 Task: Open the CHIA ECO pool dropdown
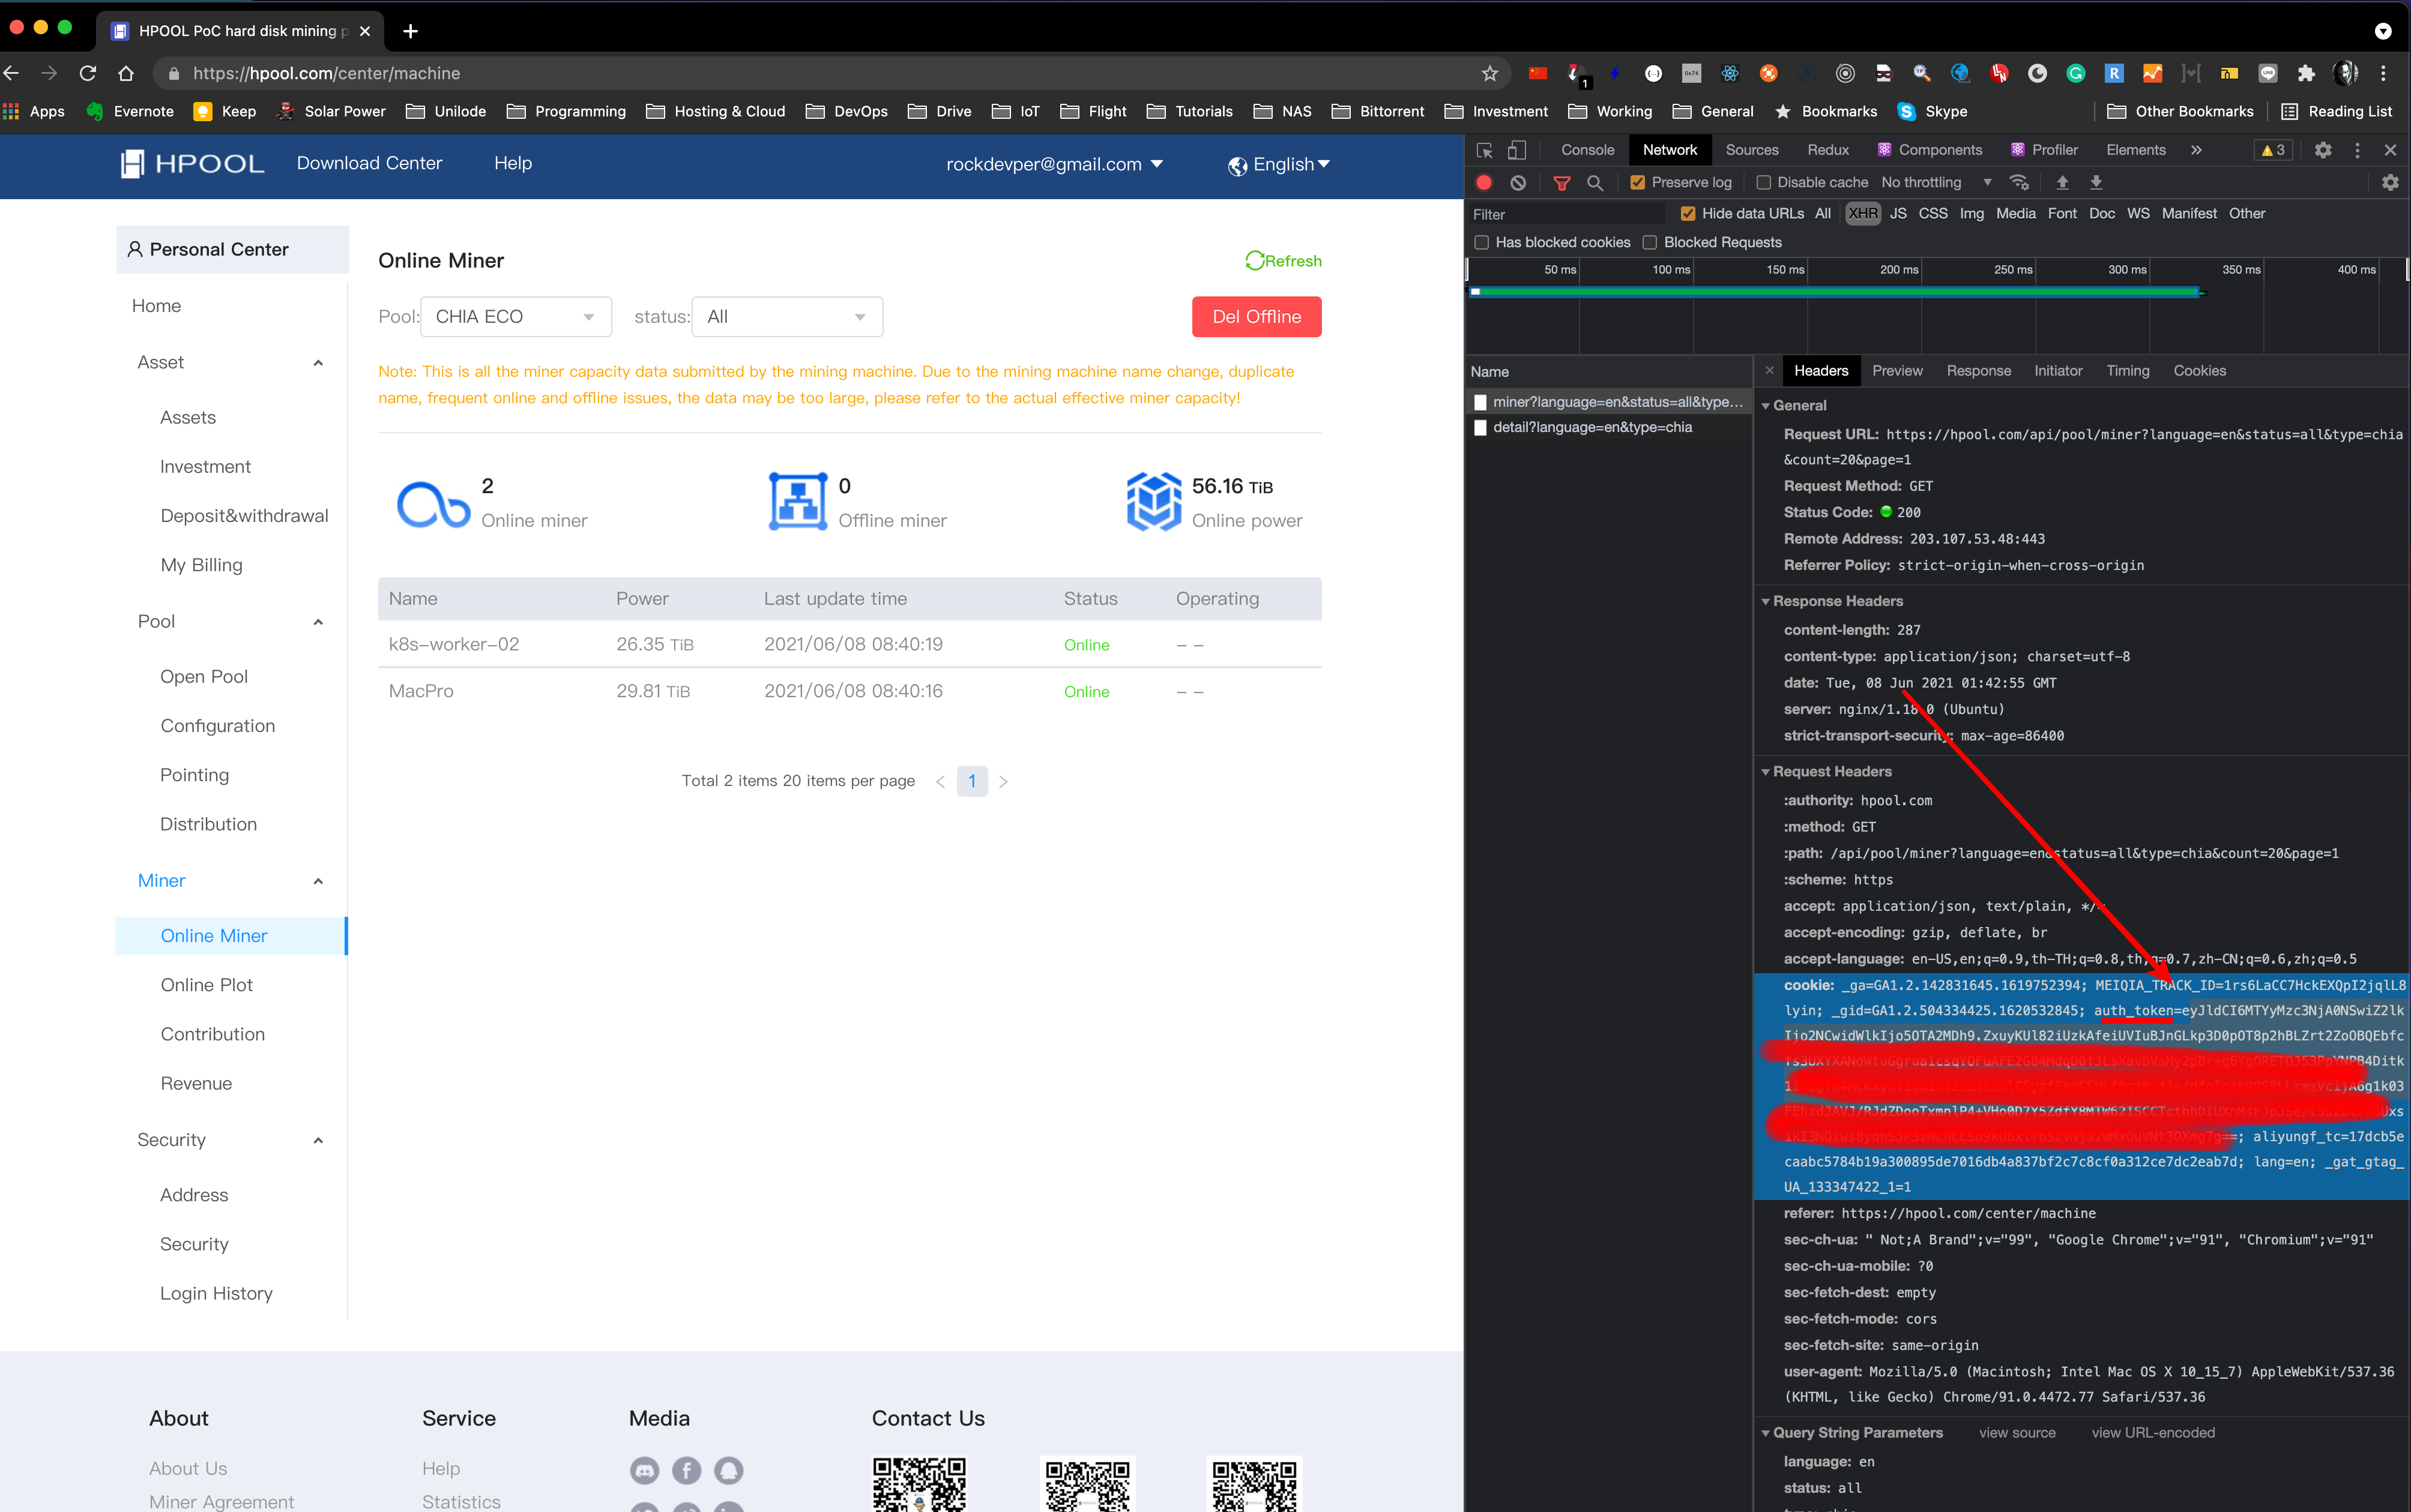point(515,317)
